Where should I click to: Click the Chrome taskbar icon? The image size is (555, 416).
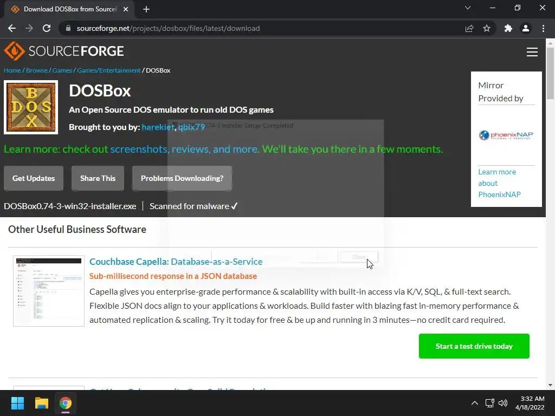tap(66, 403)
